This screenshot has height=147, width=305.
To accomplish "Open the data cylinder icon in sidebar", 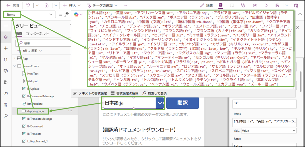I will point(6,60).
